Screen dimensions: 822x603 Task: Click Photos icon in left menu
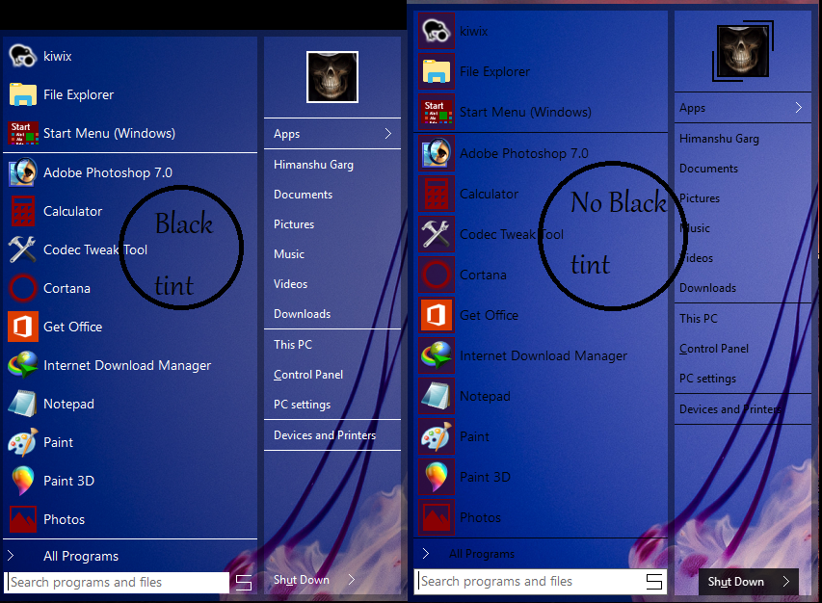click(x=22, y=519)
